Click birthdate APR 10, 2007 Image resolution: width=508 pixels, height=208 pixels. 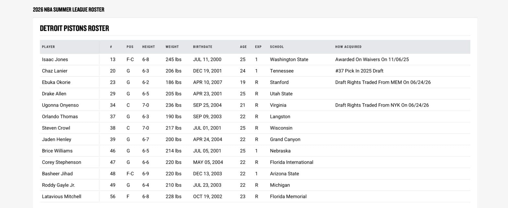(208, 82)
